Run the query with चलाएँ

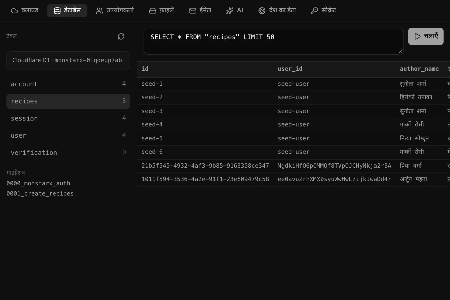(426, 36)
